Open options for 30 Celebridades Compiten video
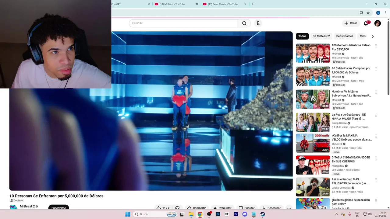This screenshot has width=390, height=219. coord(376,69)
